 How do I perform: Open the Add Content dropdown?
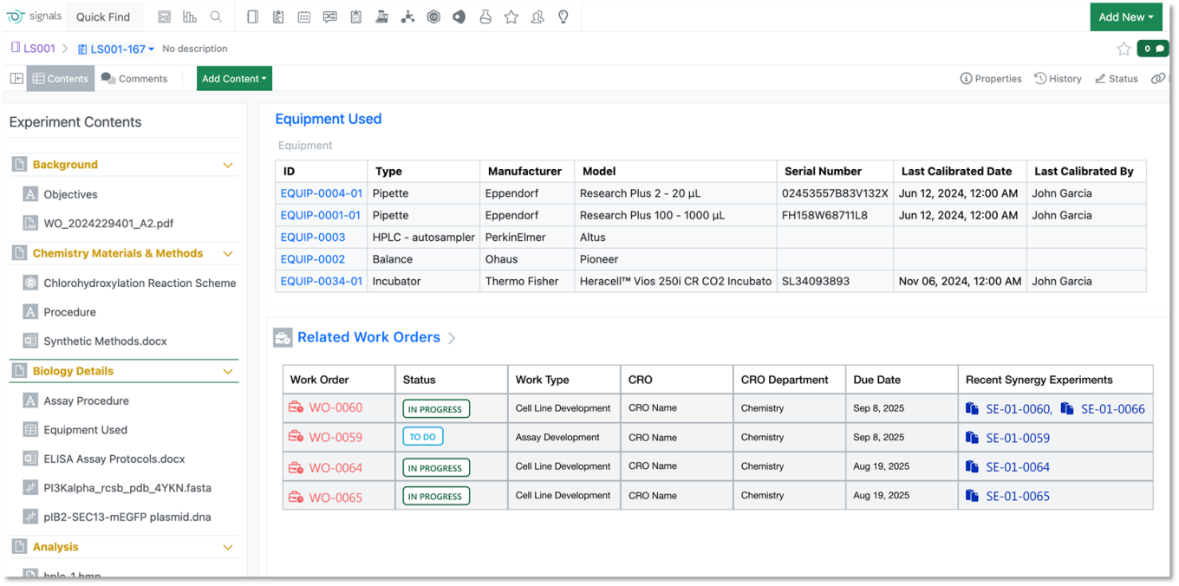[x=234, y=79]
